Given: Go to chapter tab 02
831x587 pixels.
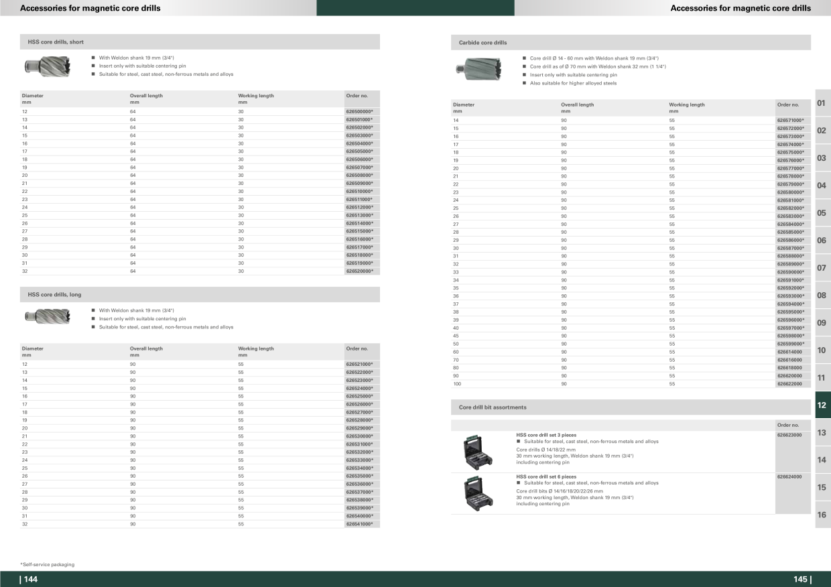Looking at the screenshot, I should point(822,131).
